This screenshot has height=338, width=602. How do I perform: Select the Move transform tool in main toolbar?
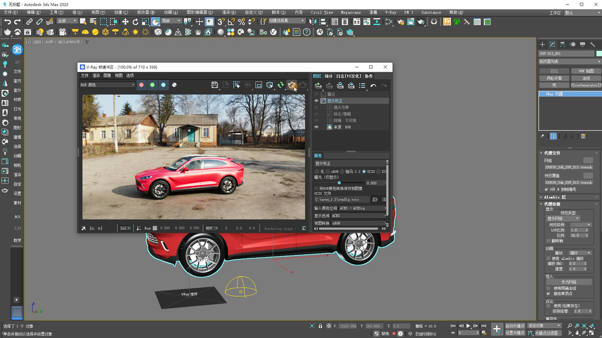tap(125, 21)
